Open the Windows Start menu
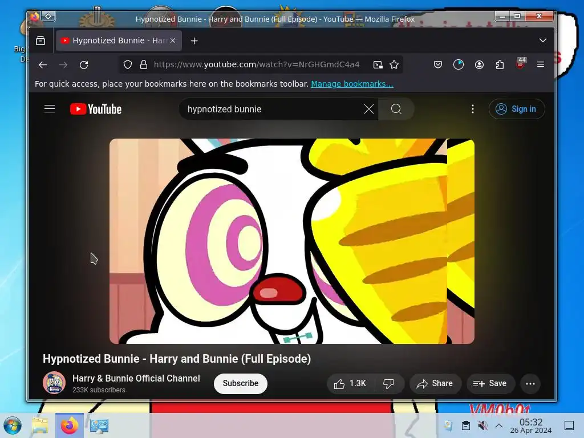The image size is (584, 438). pos(13,425)
